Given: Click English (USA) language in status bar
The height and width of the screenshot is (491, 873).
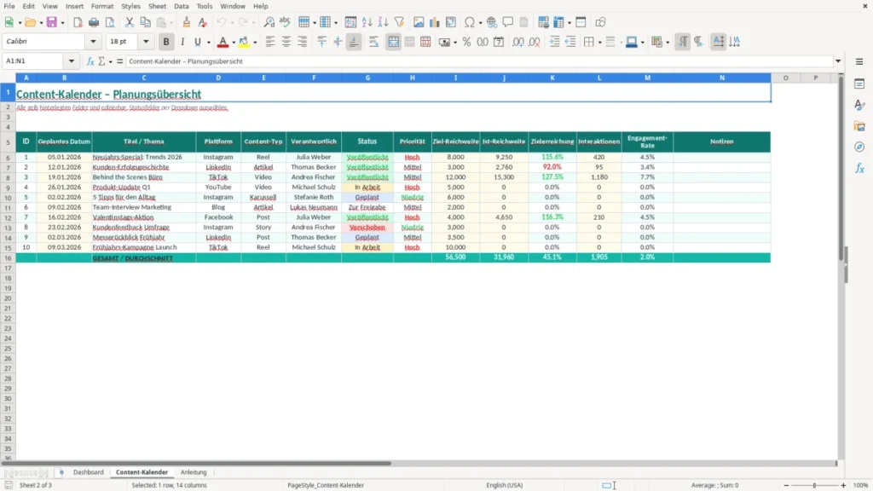Looking at the screenshot, I should (504, 485).
